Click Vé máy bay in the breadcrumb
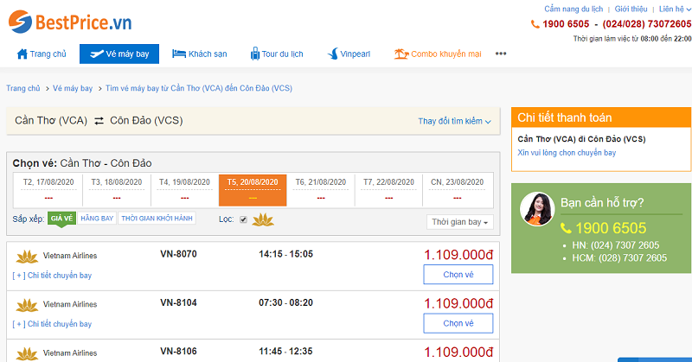 (73, 88)
